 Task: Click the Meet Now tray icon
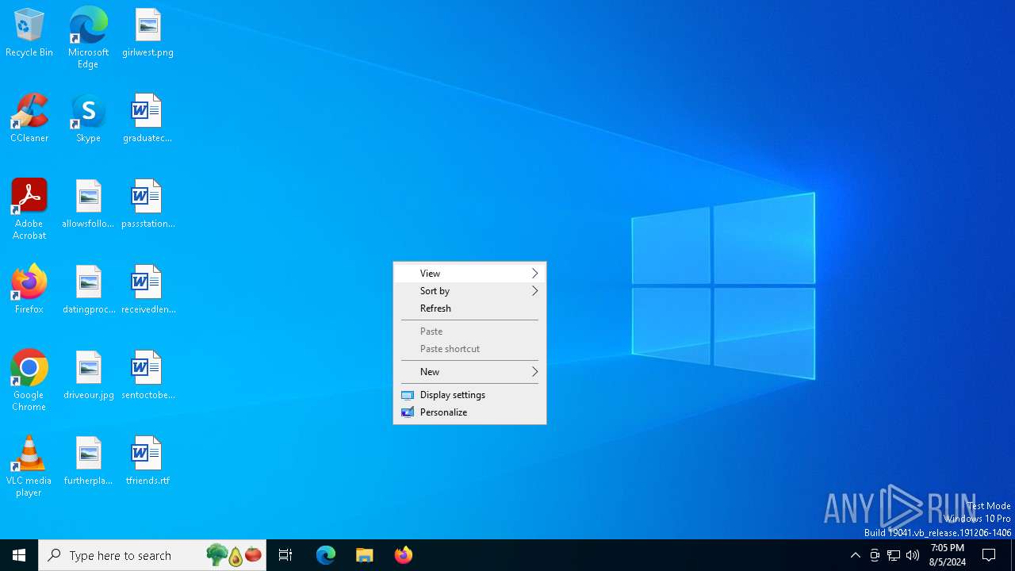click(x=875, y=555)
